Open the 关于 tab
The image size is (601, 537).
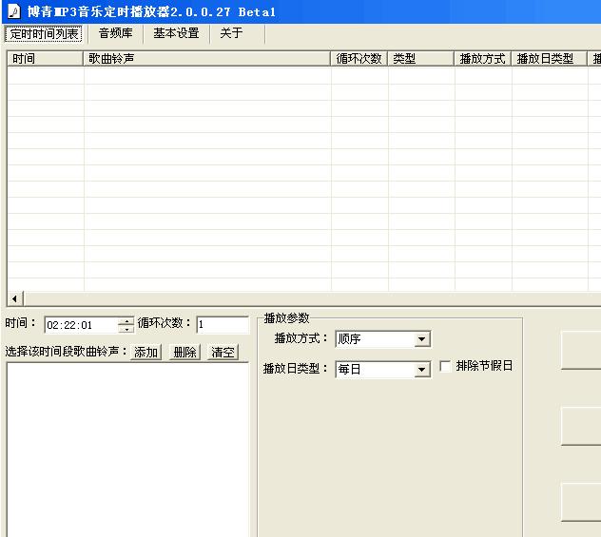coord(231,33)
